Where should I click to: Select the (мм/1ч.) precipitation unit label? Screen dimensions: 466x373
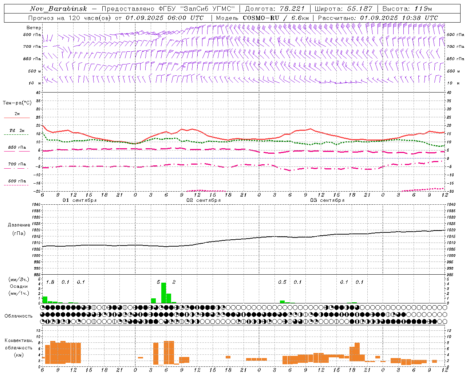(19, 293)
